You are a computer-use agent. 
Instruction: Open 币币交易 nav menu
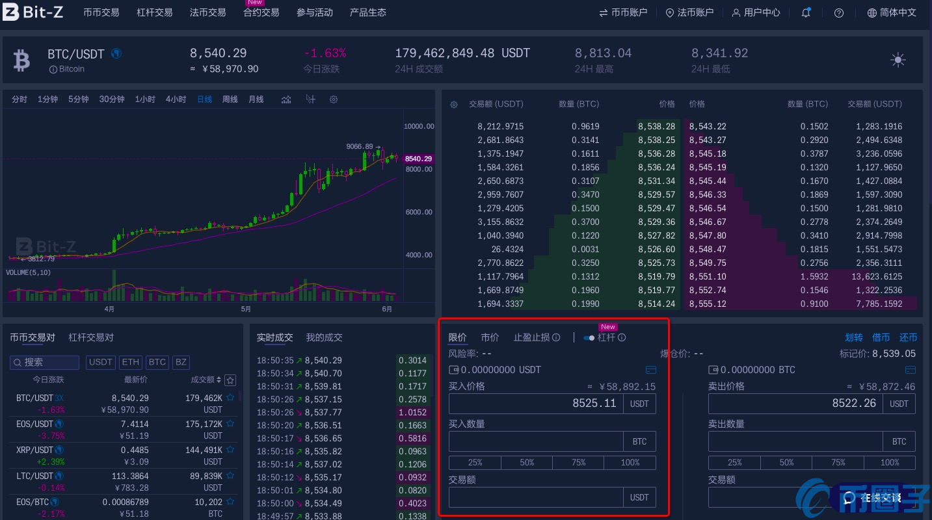point(101,12)
